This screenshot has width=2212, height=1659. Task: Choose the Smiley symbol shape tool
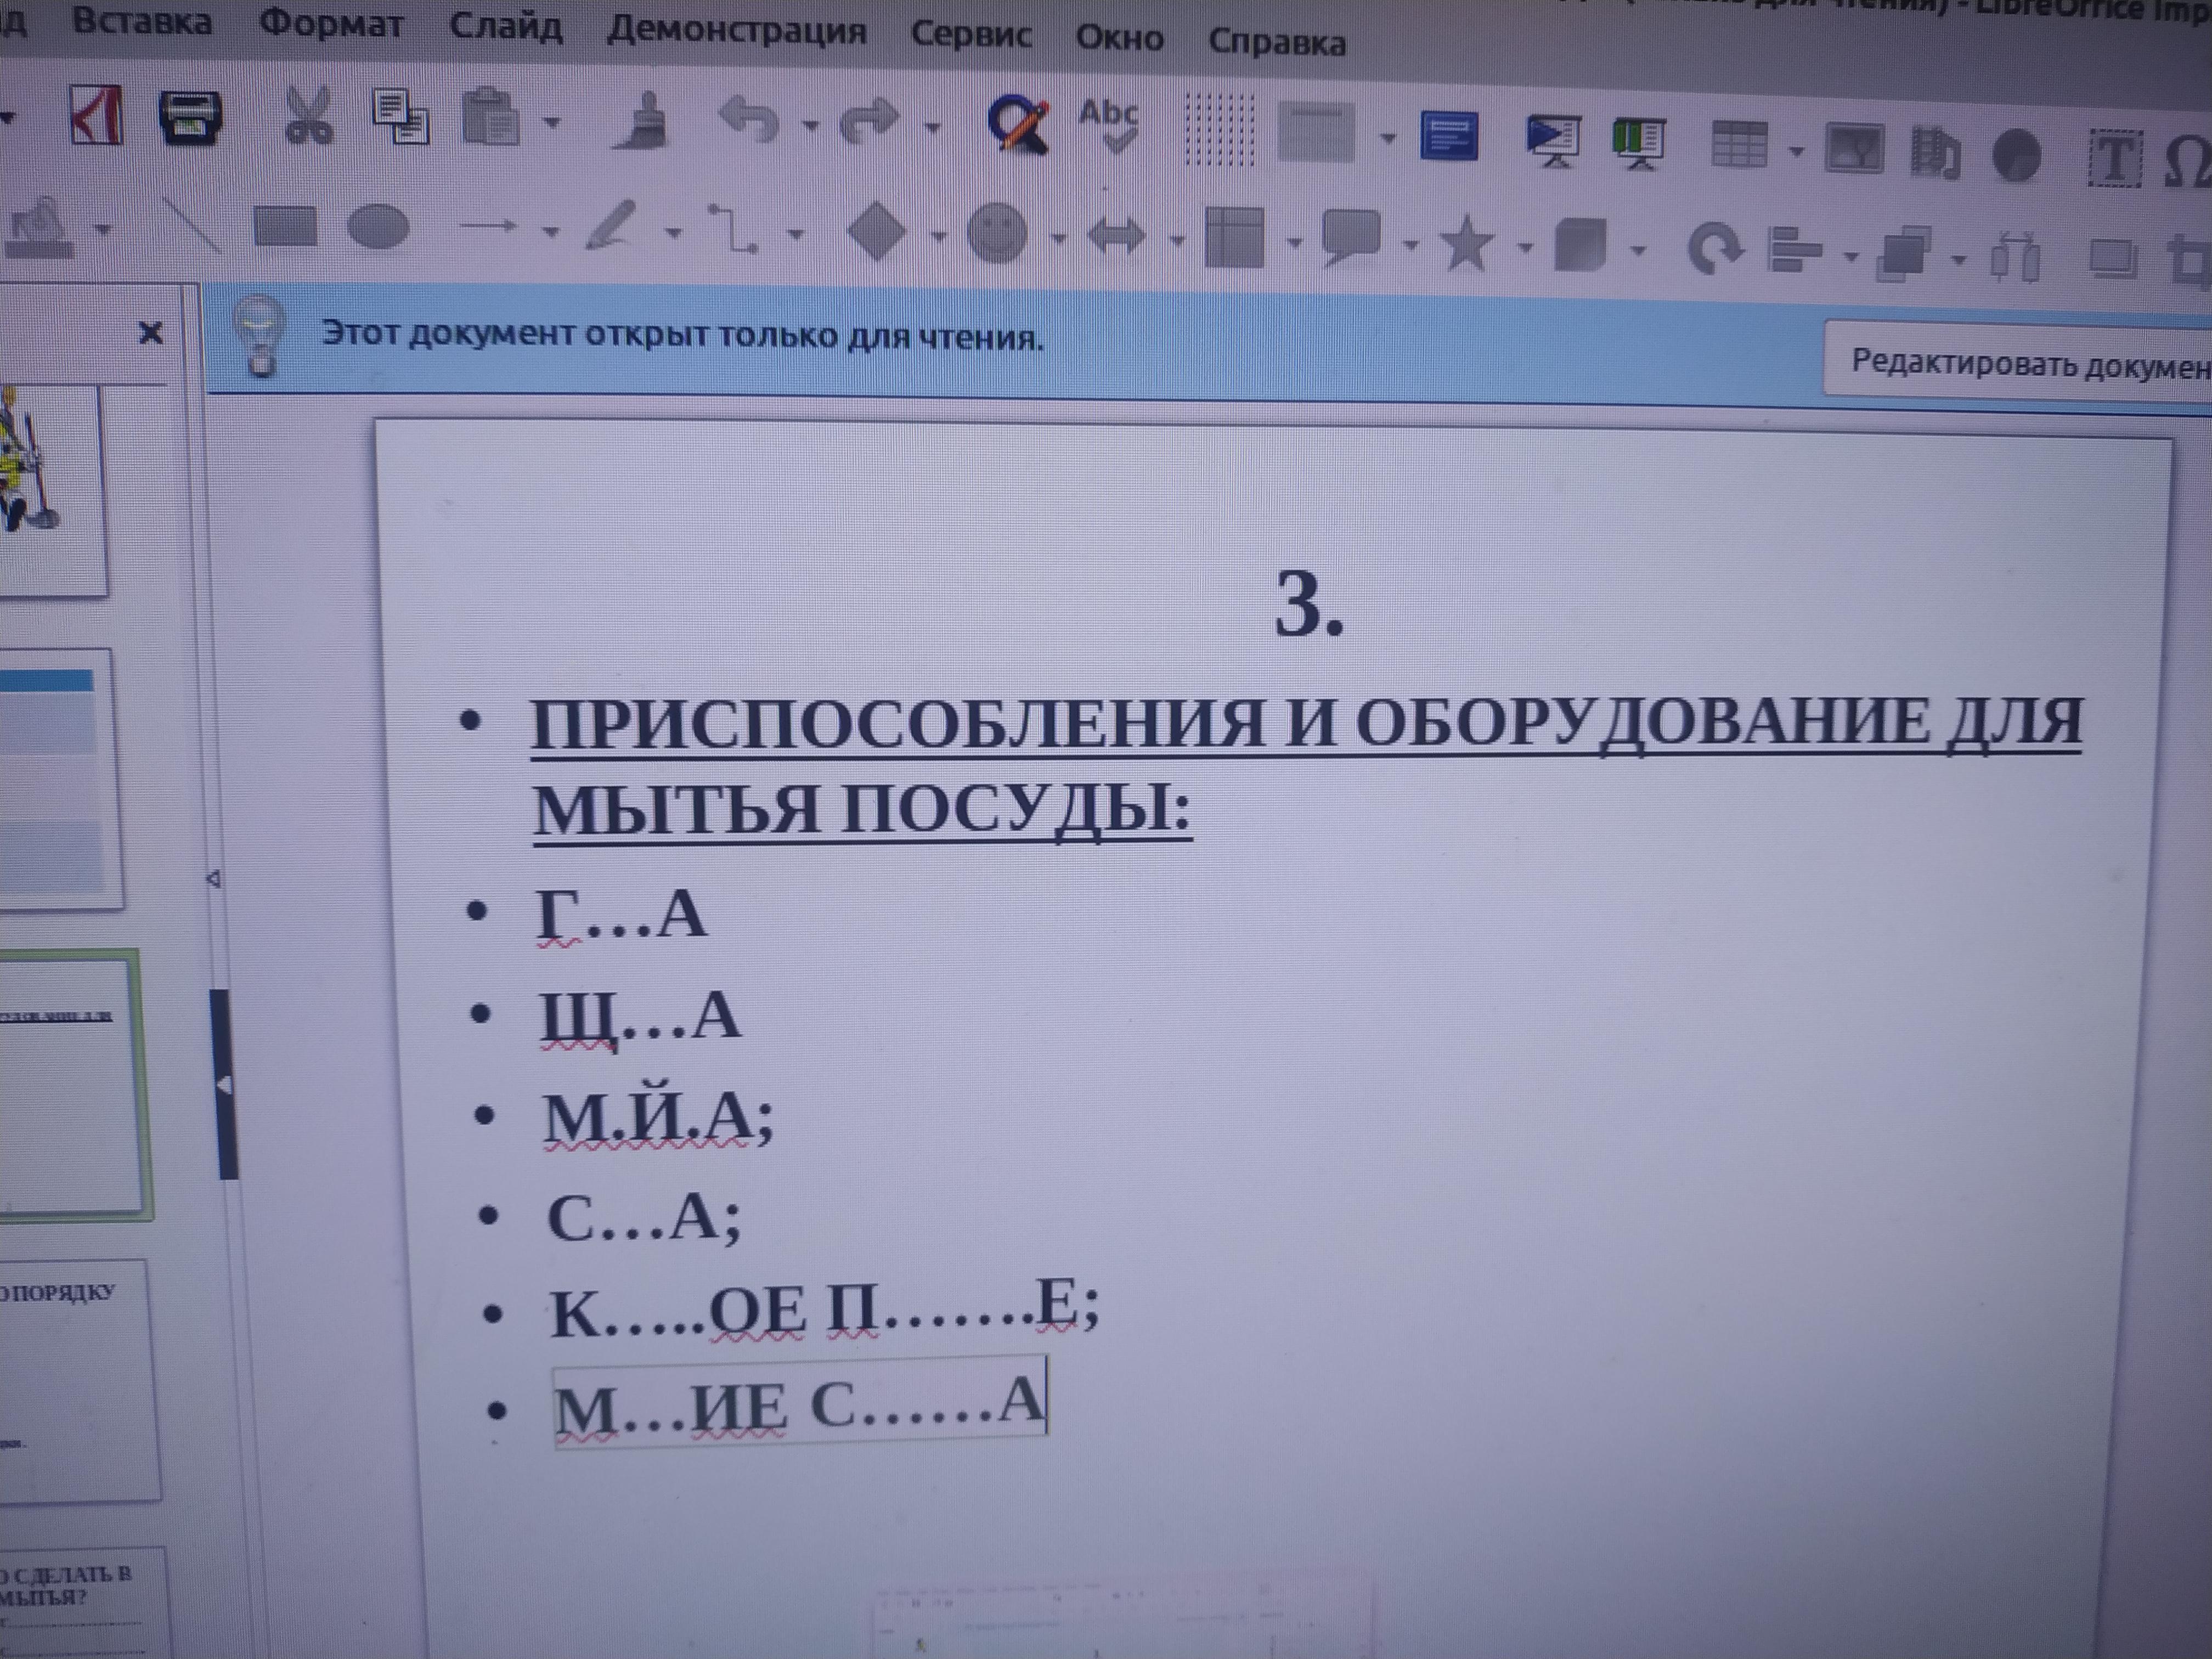[x=996, y=233]
